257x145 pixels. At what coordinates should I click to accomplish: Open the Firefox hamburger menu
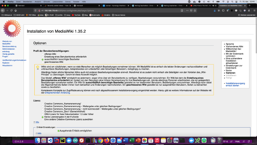coord(254,11)
